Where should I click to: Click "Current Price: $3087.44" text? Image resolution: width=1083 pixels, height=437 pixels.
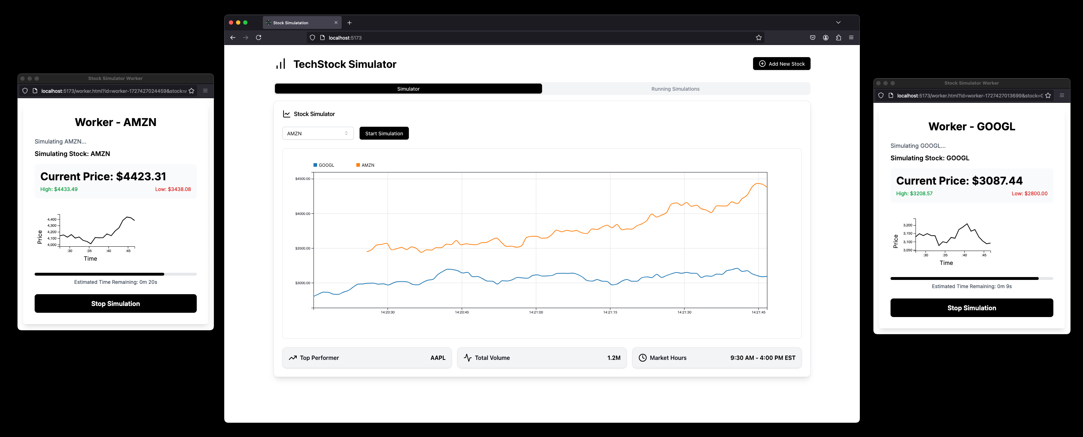(x=959, y=181)
